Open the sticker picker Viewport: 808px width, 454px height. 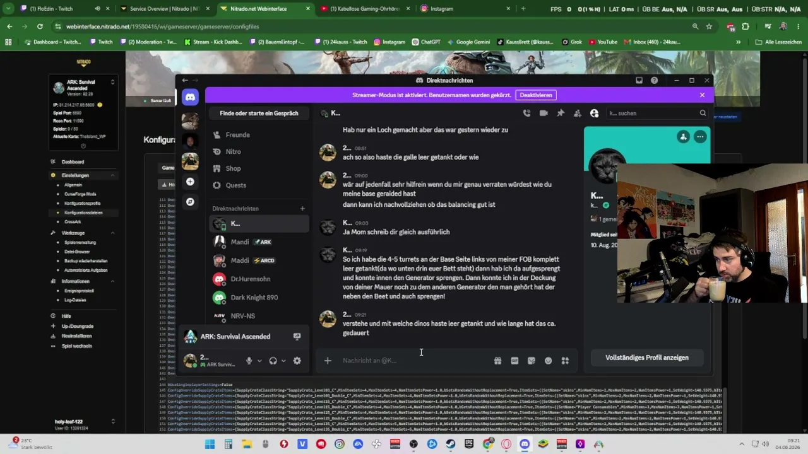(532, 361)
